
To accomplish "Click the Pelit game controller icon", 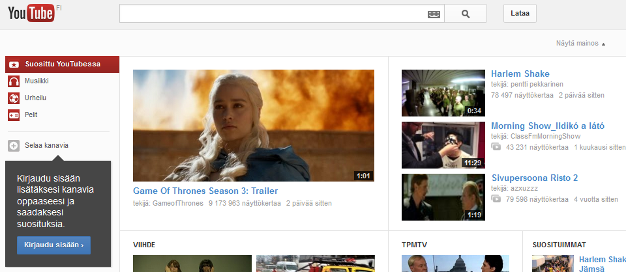I will pyautogui.click(x=14, y=115).
